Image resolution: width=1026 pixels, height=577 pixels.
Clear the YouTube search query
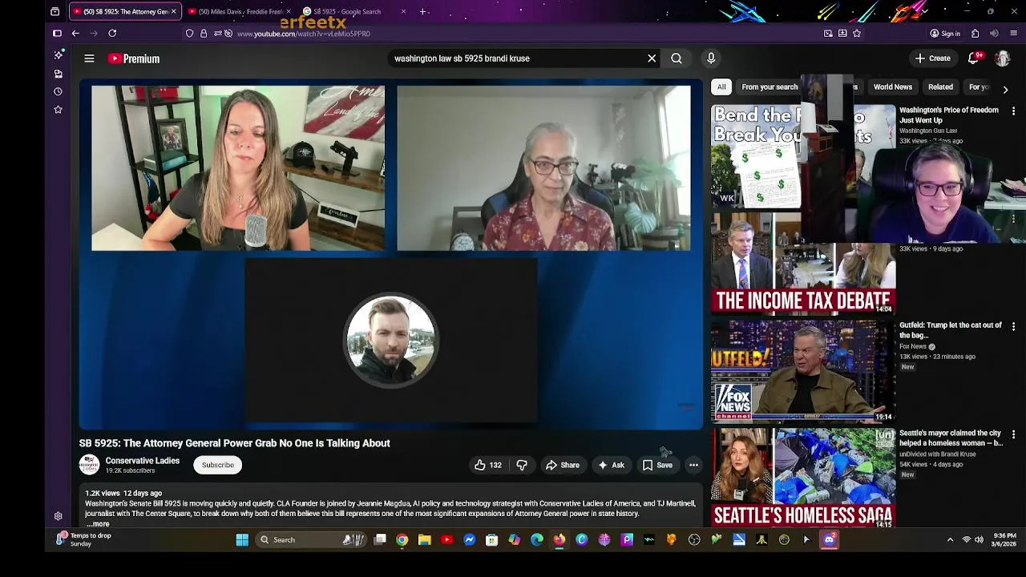pos(652,59)
